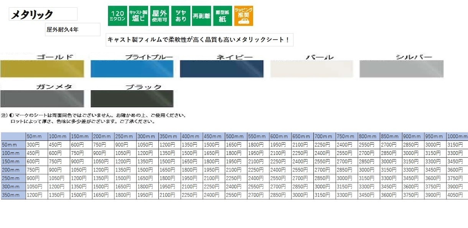Click the orange ラッピング推奨 car badge
This screenshot has width=468, height=228.
(x=244, y=16)
